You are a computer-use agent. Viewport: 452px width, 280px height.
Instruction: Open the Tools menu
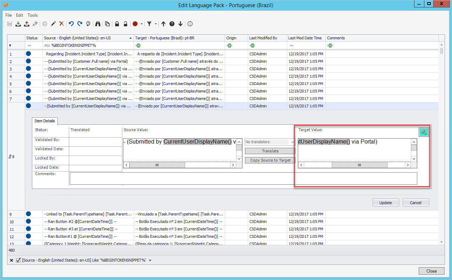click(33, 15)
